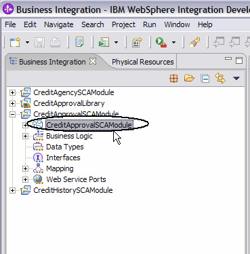
Task: Minimize the Business Integration view panel
Action: click(x=228, y=58)
